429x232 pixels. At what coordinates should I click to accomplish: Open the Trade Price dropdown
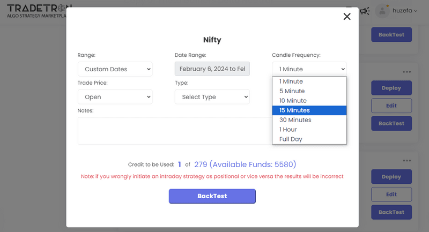115,97
